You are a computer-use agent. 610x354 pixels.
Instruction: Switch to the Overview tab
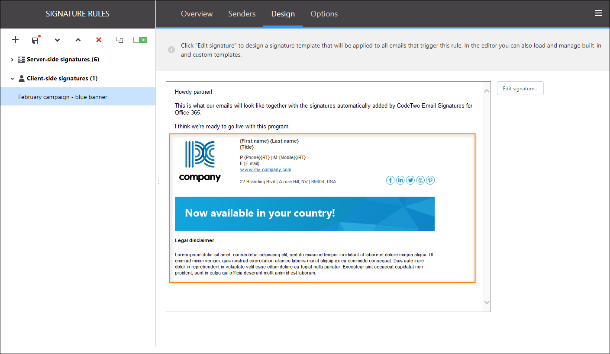pyautogui.click(x=197, y=14)
